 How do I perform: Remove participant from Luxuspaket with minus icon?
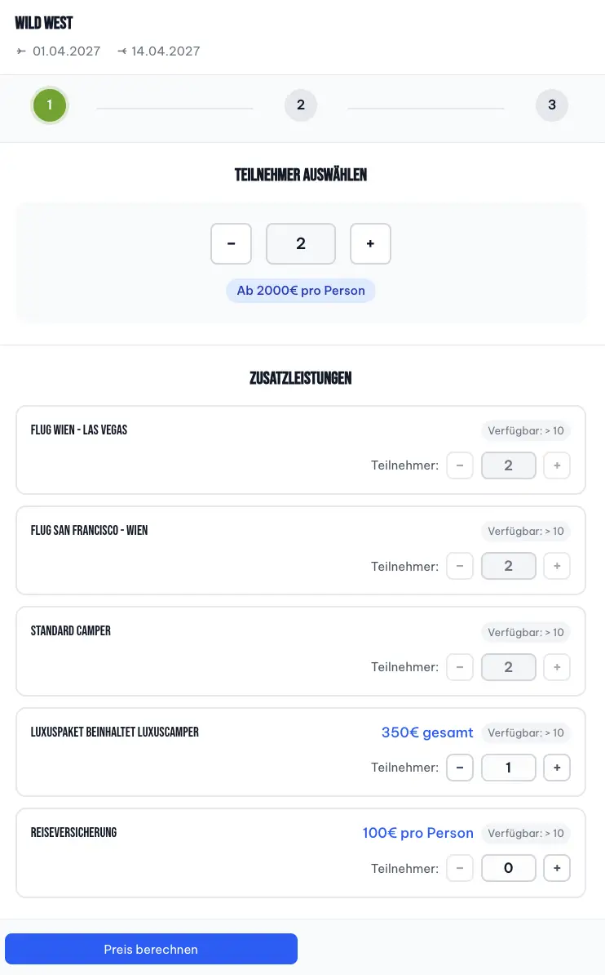click(x=460, y=768)
